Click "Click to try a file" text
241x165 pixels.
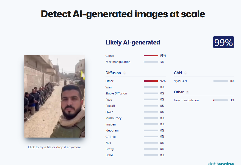click(x=54, y=147)
